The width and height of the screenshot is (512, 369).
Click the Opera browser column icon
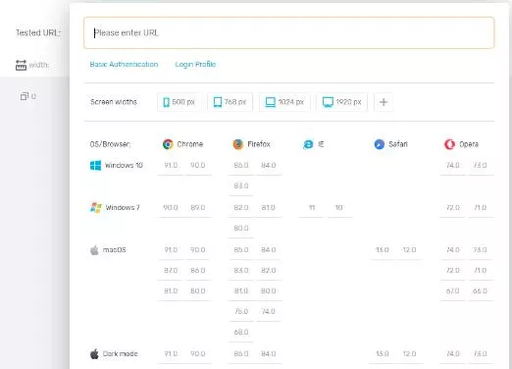pyautogui.click(x=449, y=144)
